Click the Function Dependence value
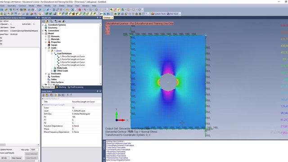288x162 pixels. coord(86,126)
